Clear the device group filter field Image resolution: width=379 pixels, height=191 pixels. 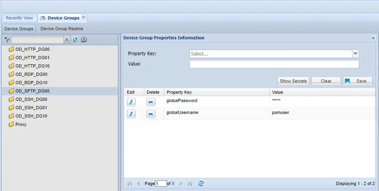[67, 40]
